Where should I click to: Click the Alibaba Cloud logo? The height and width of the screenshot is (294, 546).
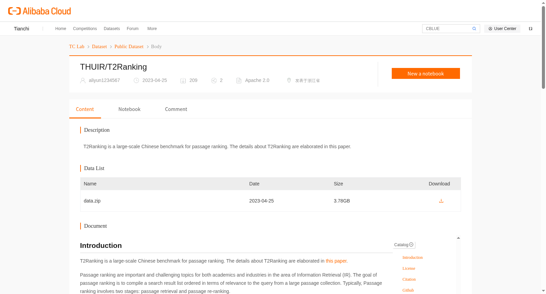pyautogui.click(x=40, y=11)
